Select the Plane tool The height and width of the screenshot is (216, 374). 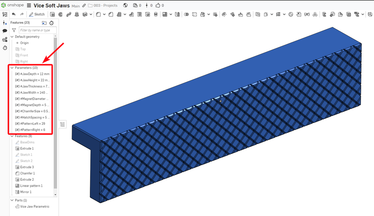click(x=258, y=14)
